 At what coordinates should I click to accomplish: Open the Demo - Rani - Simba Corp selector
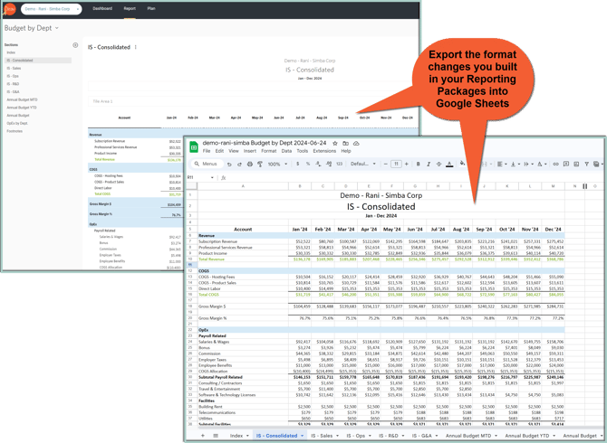[x=53, y=9]
